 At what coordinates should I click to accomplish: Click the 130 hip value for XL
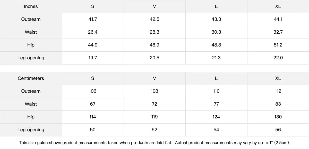click(278, 117)
